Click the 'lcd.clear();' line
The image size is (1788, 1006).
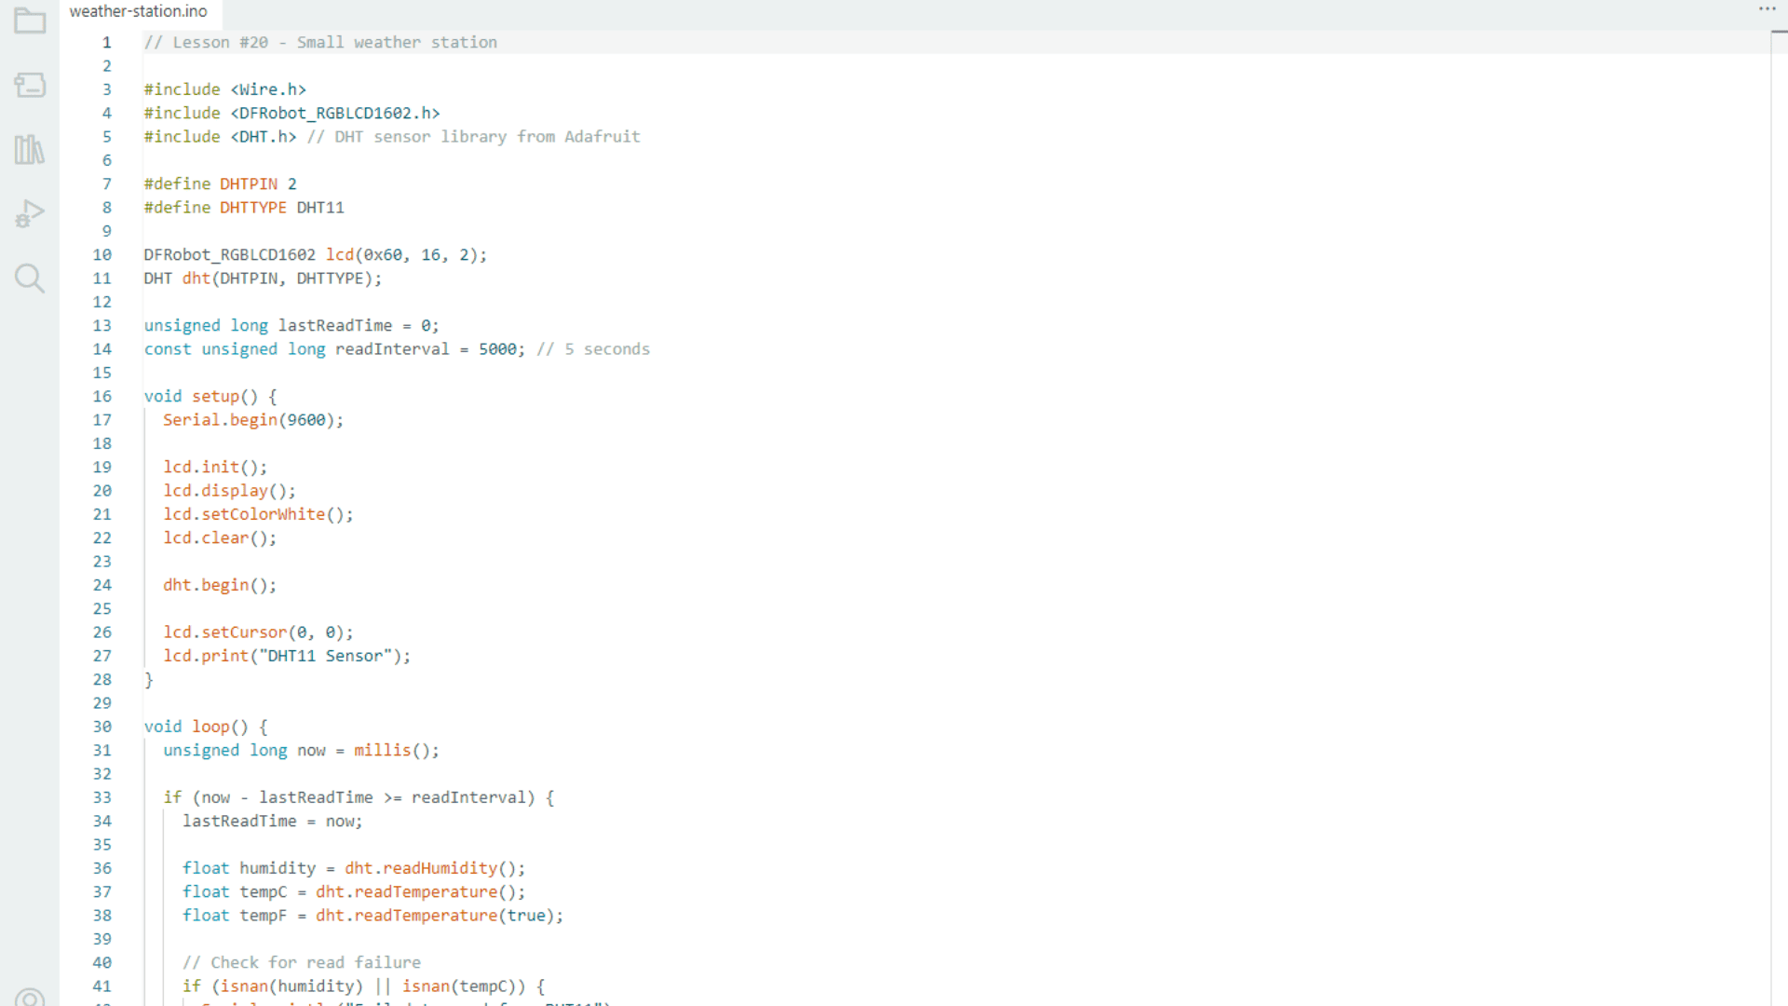[x=220, y=538]
